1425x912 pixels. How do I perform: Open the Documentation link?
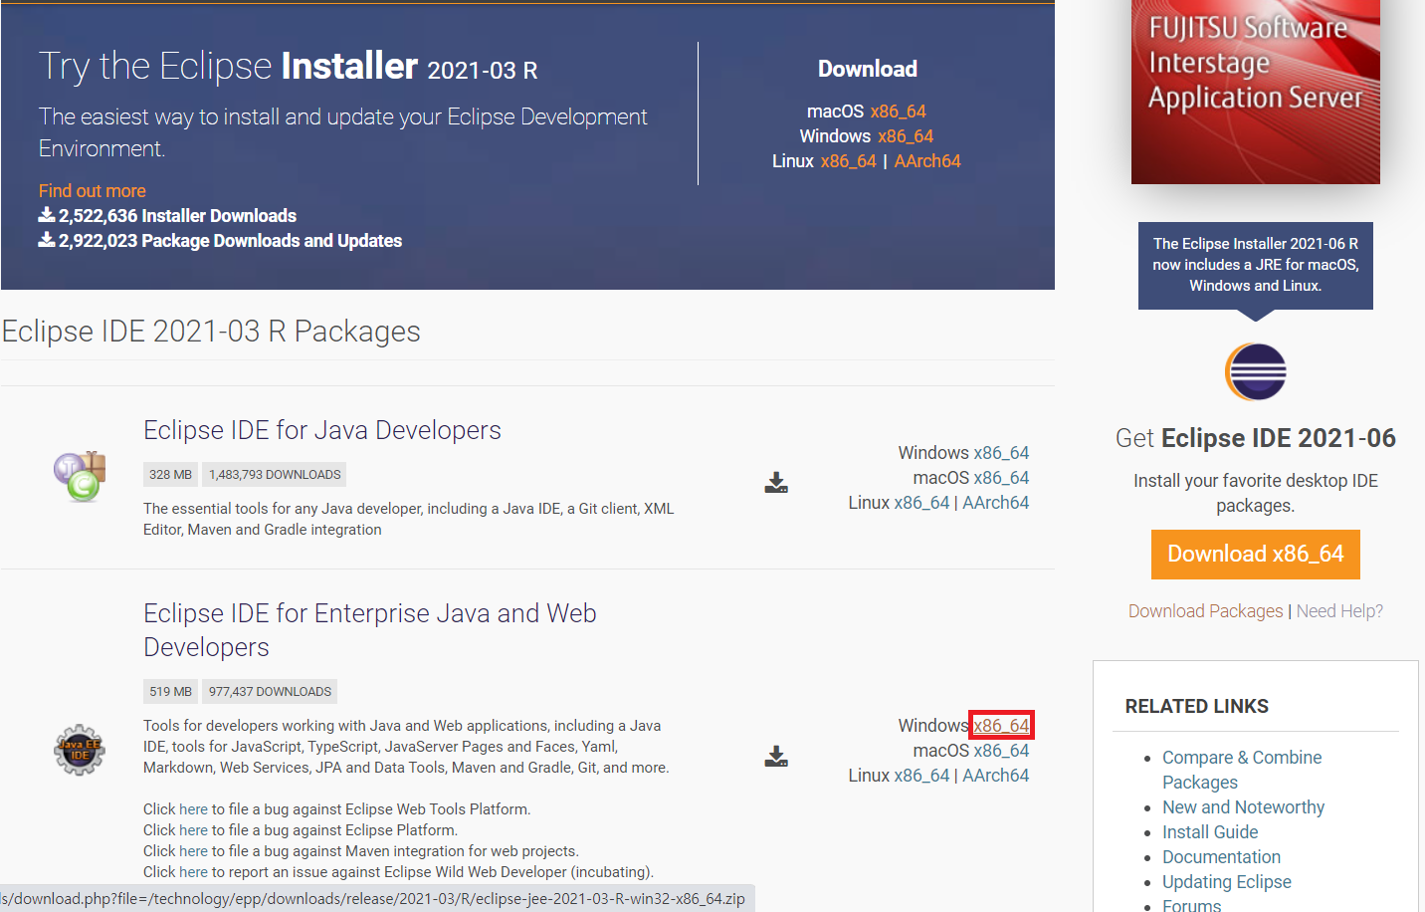pyautogui.click(x=1222, y=857)
